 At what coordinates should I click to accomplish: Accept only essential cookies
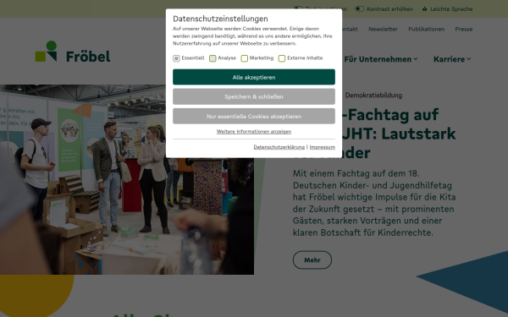click(x=254, y=116)
